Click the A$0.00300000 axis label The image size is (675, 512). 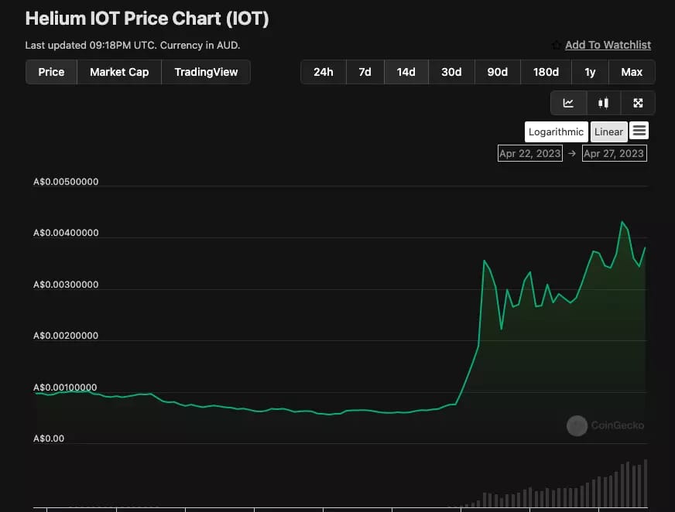point(66,285)
